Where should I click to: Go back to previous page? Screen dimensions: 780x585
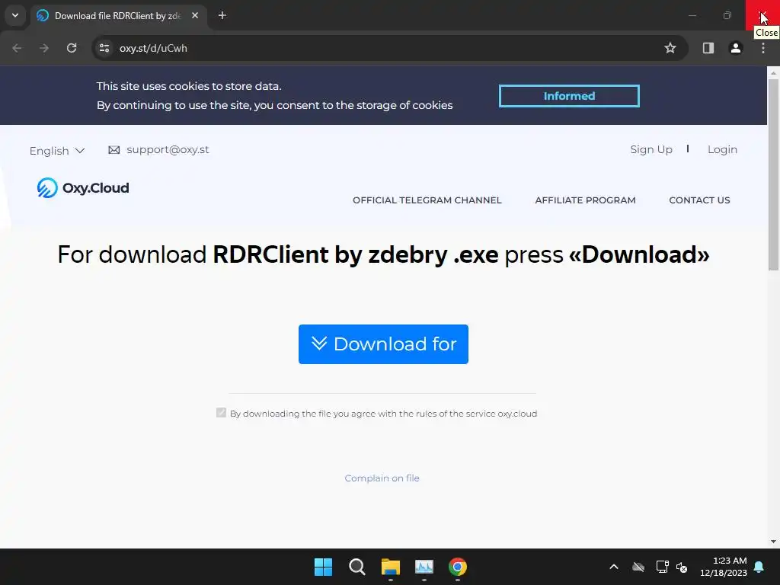17,48
